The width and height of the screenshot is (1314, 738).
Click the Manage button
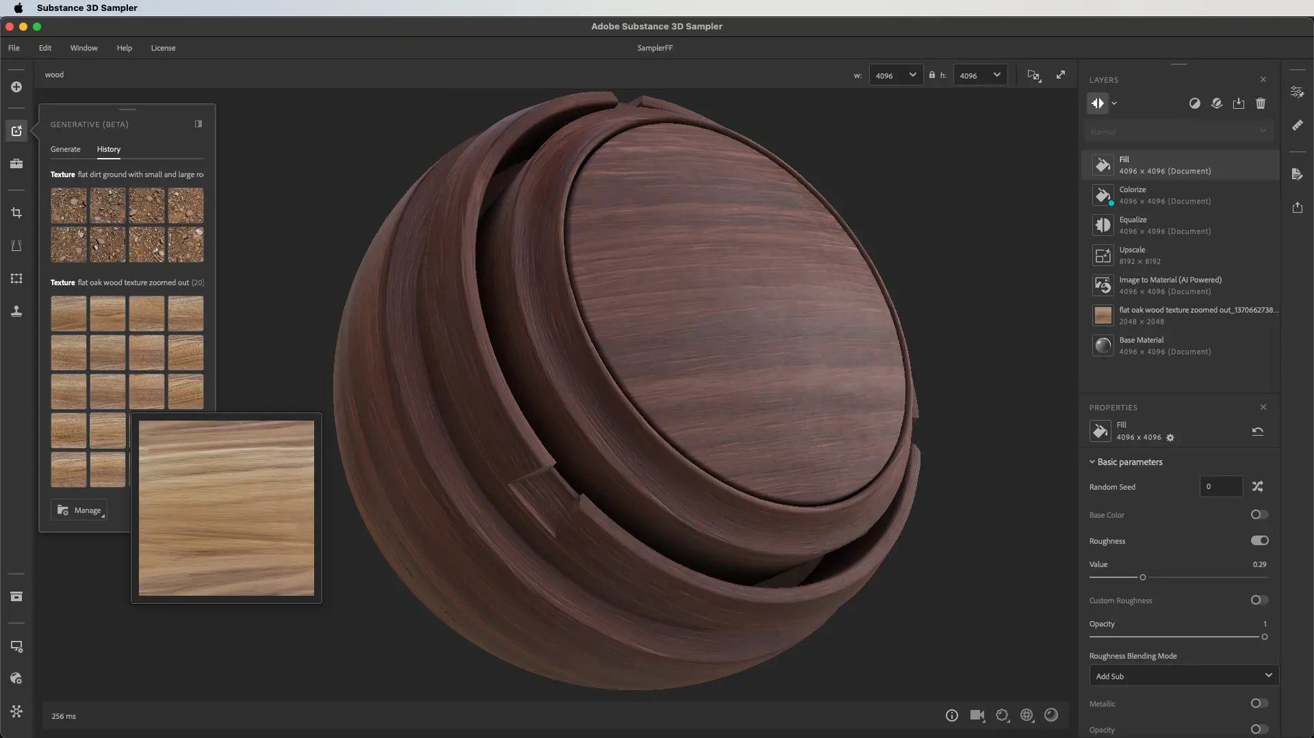point(79,510)
